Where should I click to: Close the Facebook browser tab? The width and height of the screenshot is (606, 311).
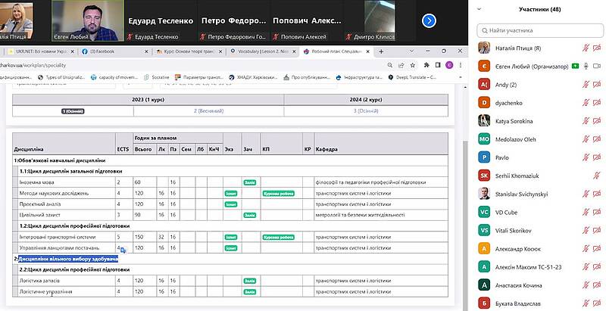point(148,51)
